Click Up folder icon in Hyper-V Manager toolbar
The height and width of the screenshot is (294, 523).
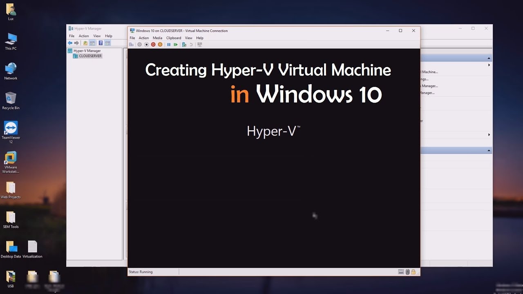(x=85, y=43)
